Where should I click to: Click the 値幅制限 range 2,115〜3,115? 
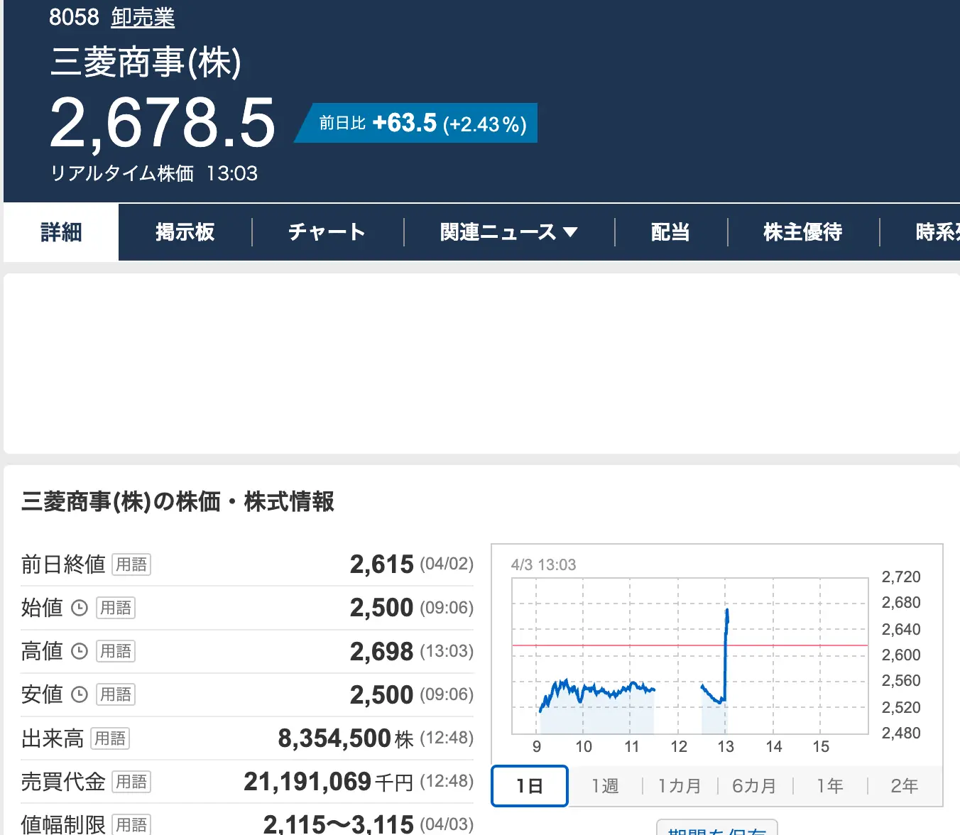(x=339, y=824)
